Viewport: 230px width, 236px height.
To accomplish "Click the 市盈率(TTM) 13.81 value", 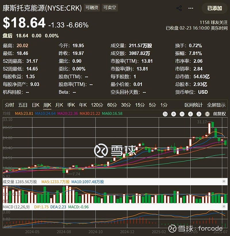I will tap(147, 61).
